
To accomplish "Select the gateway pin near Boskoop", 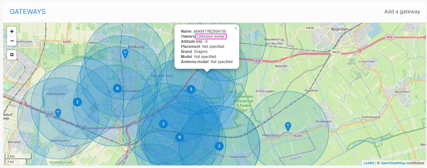I will pyautogui.click(x=125, y=54).
